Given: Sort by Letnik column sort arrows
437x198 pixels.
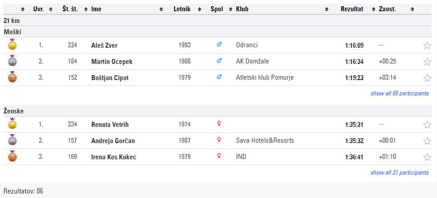Looking at the screenshot, I should click(x=198, y=9).
